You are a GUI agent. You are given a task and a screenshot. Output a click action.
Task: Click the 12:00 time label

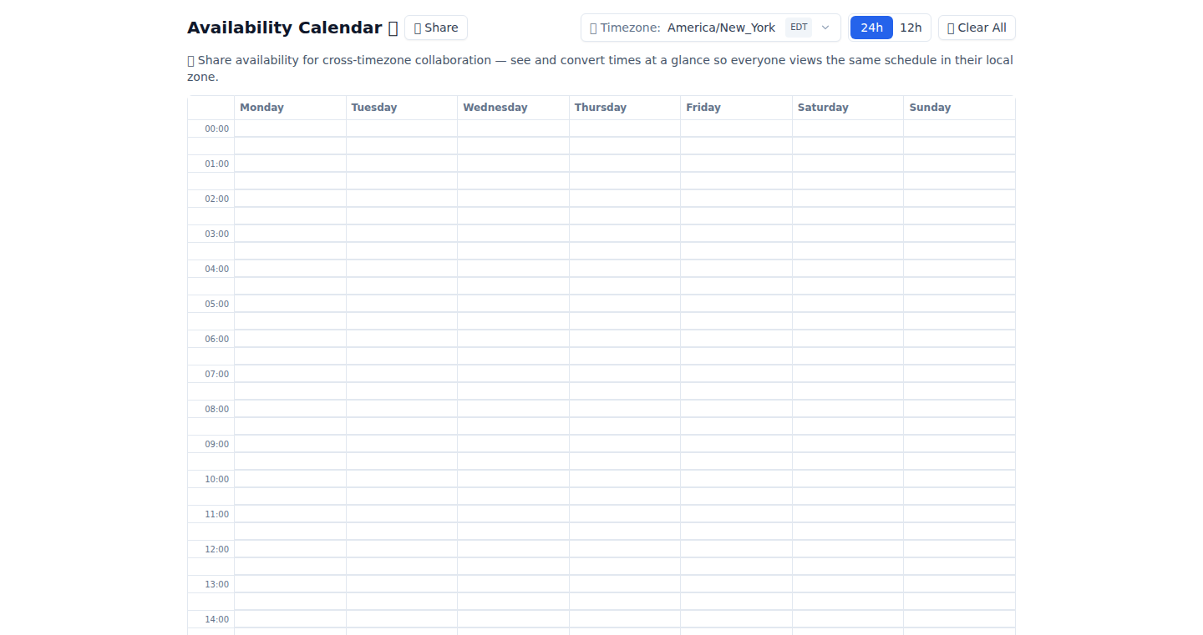[216, 549]
